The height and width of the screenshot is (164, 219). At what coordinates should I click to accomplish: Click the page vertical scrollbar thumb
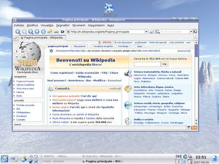(x=196, y=50)
